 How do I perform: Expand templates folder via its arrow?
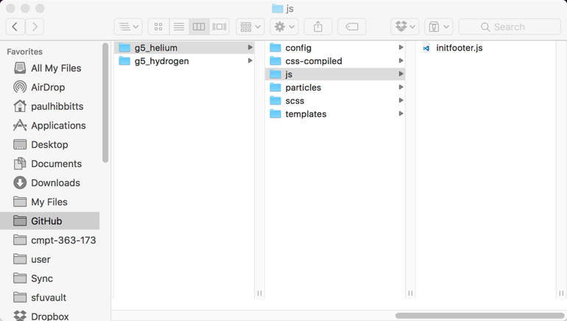click(401, 113)
